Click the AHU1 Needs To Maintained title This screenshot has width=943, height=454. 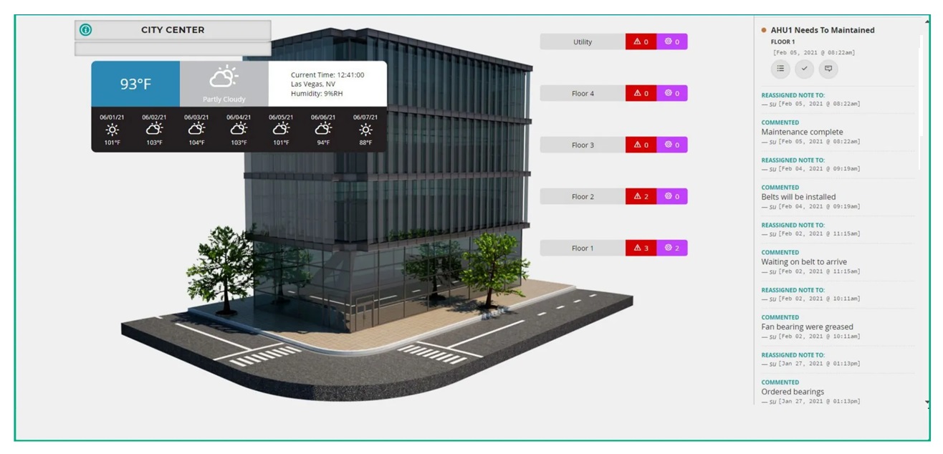[822, 30]
